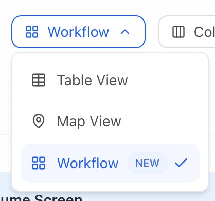
Task: Collapse the menu using the up chevron
Action: click(x=125, y=32)
